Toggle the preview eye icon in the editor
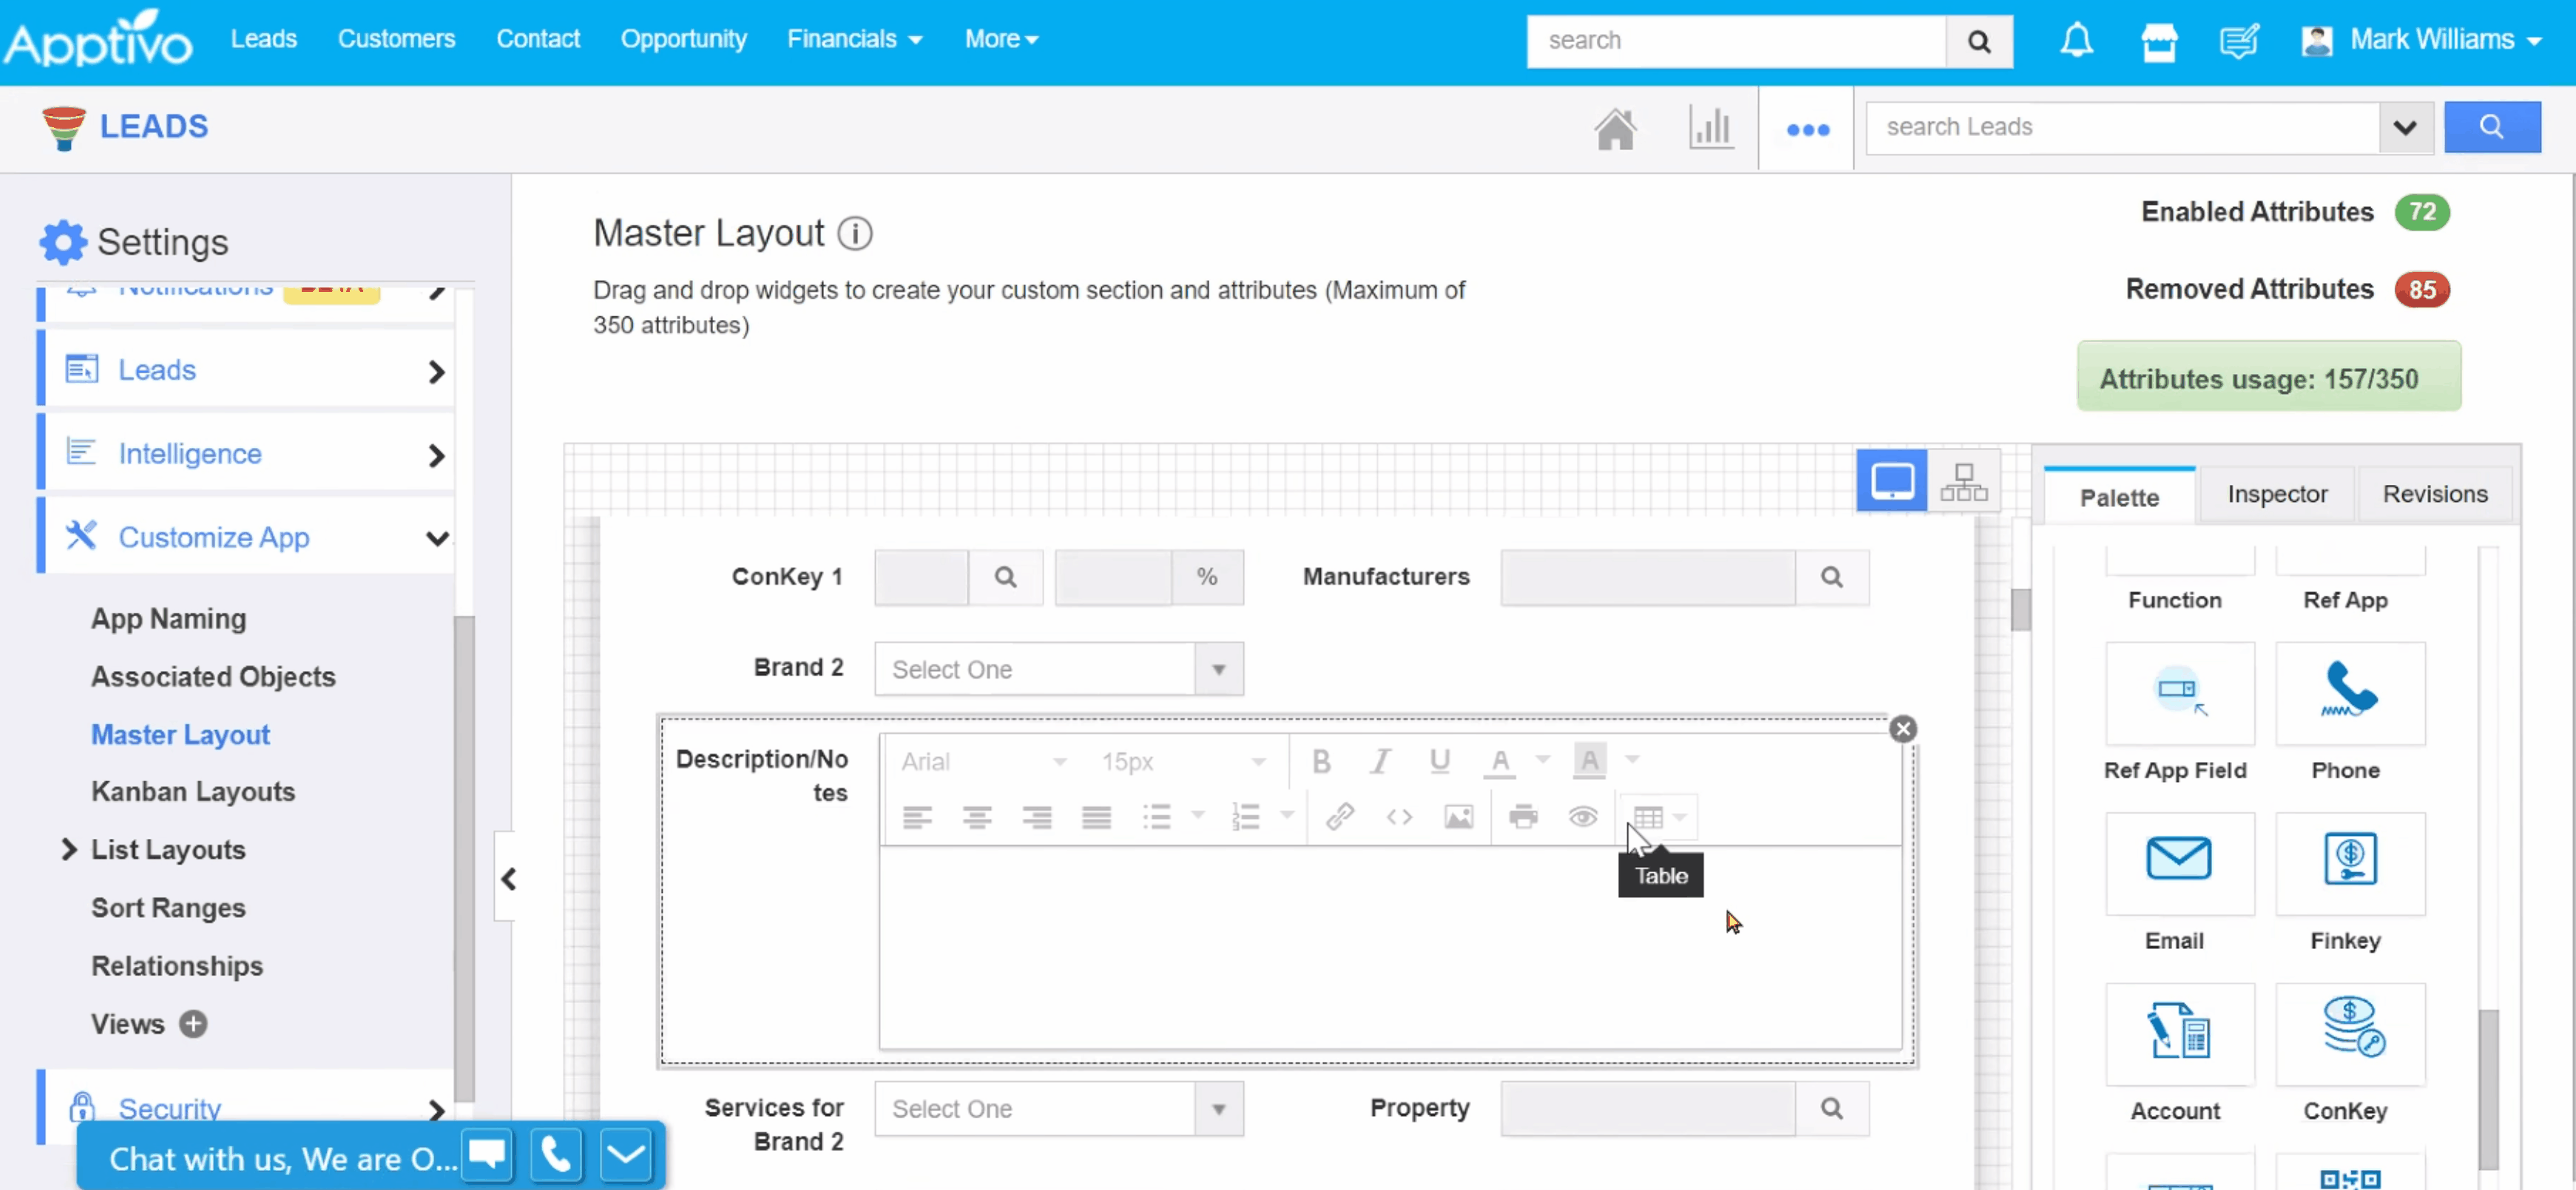The image size is (2576, 1190). (1582, 817)
